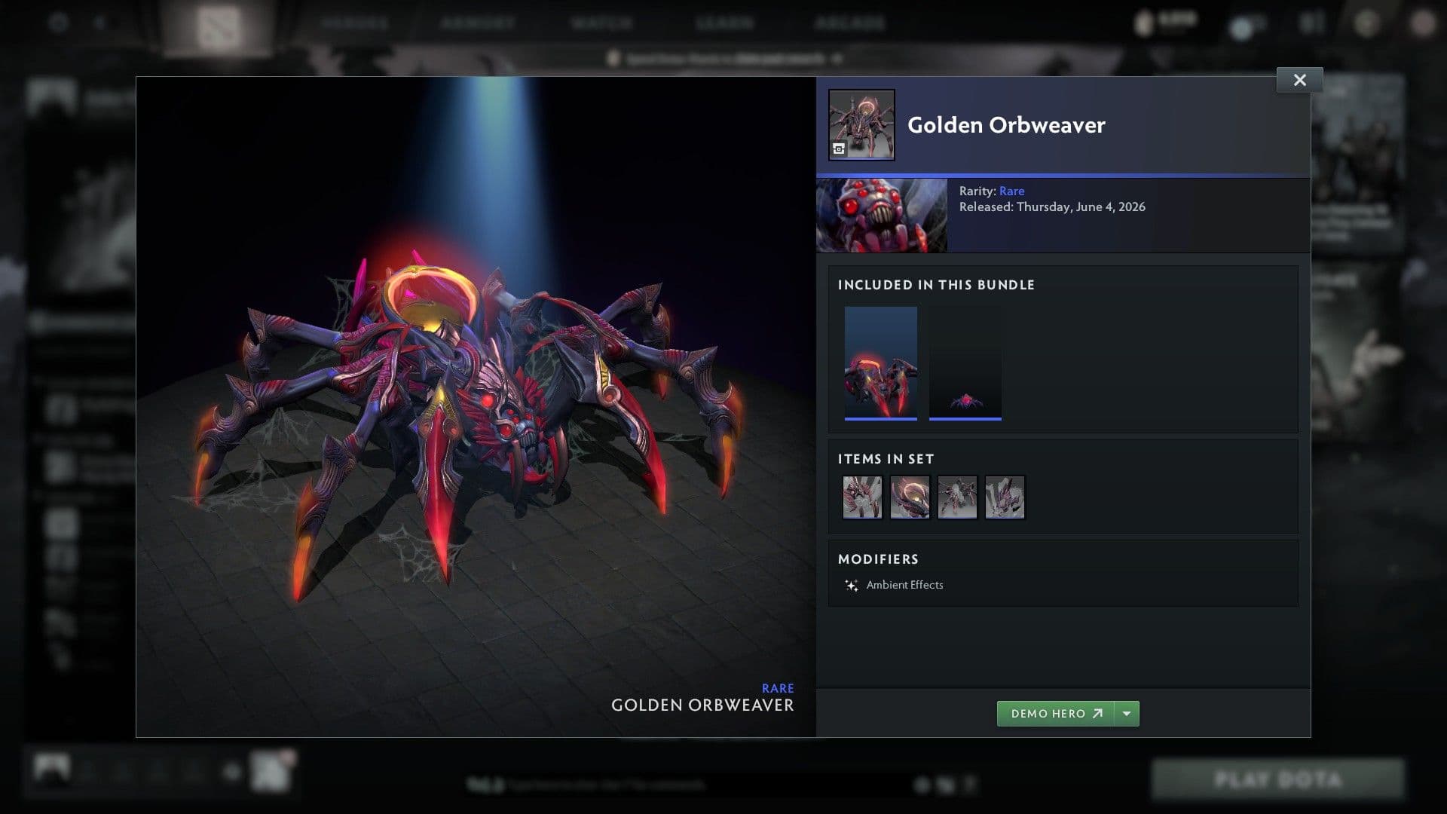Click the 'Golden Orbweaver' title text
The width and height of the screenshot is (1447, 814).
1006,125
